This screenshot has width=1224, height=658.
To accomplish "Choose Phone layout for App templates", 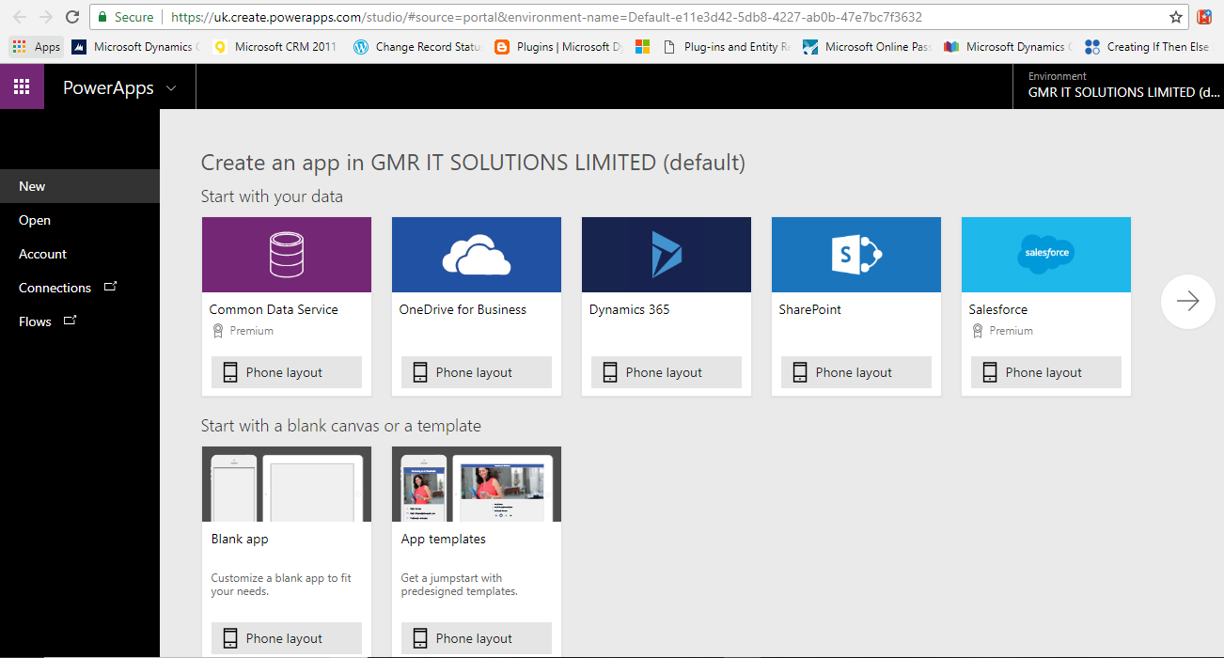I will click(477, 638).
